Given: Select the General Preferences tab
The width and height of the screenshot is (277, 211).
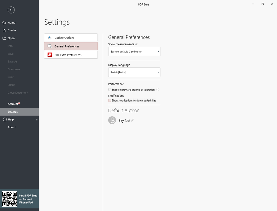Looking at the screenshot, I should 71,46.
